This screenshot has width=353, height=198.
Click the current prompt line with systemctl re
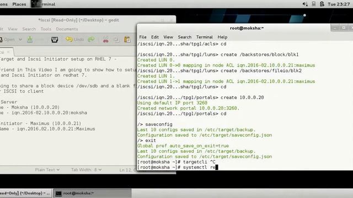coord(178,167)
